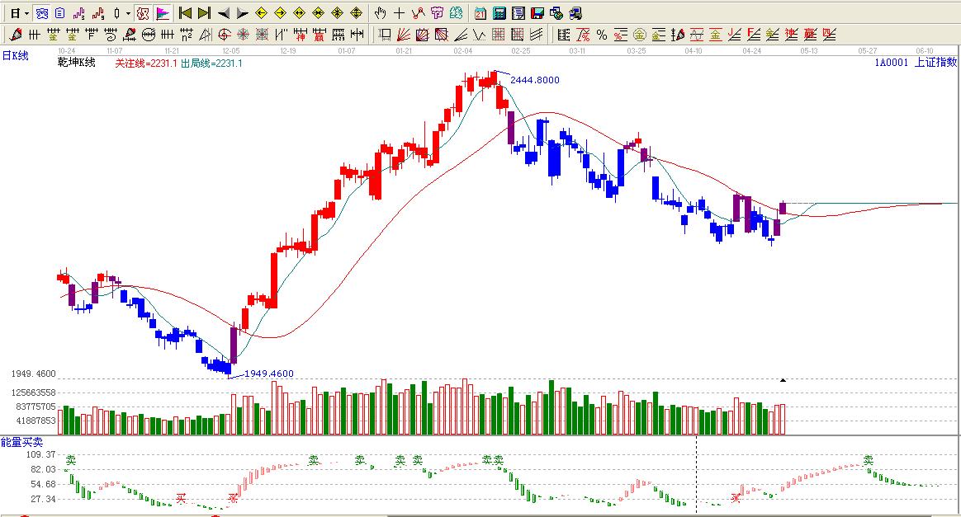Click the 日K线 chart label

click(x=15, y=56)
